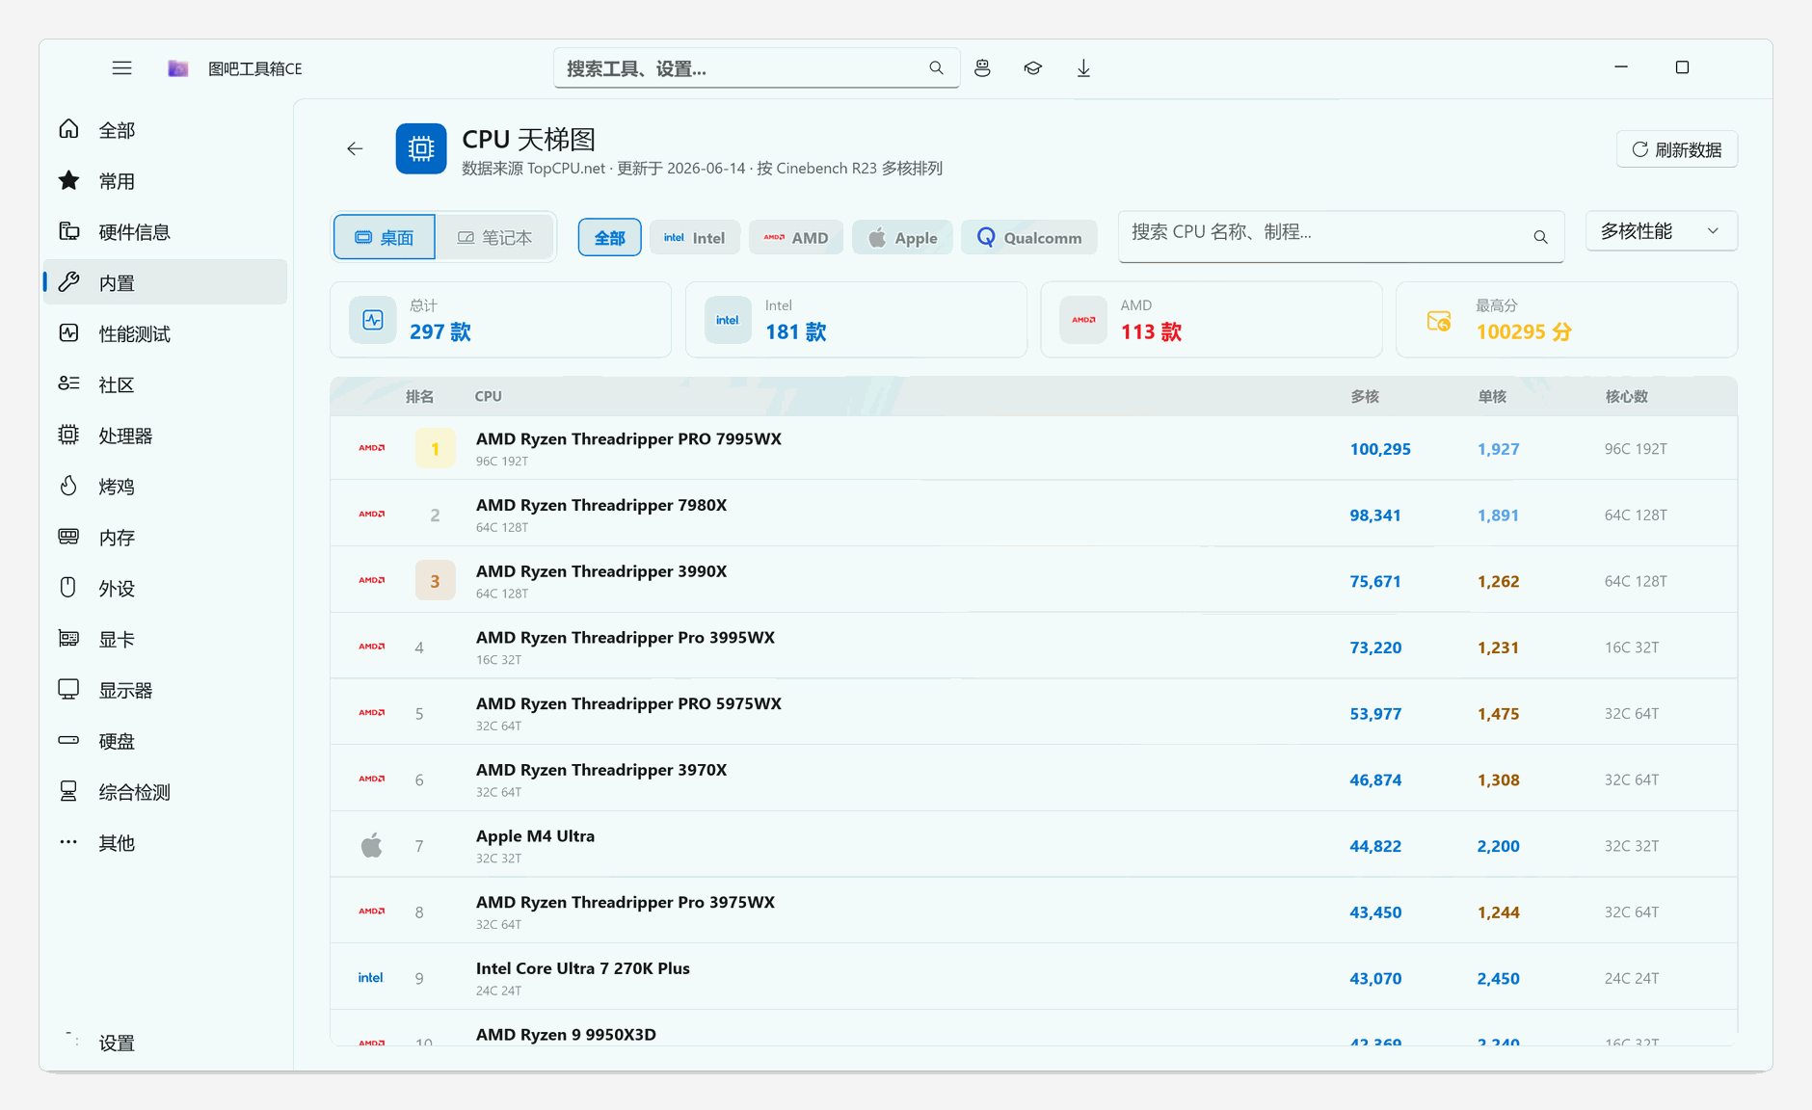Click the robot assistant icon
Image resolution: width=1812 pixels, height=1110 pixels.
(982, 68)
